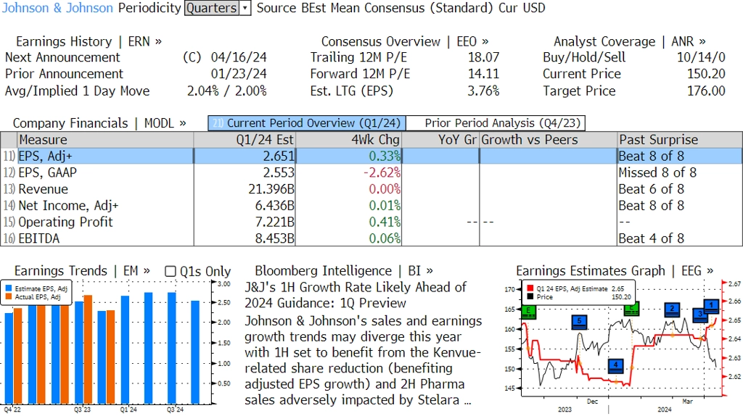The image size is (743, 416).
Task: Open Earnings History | ERN » link
Action: [x=89, y=41]
